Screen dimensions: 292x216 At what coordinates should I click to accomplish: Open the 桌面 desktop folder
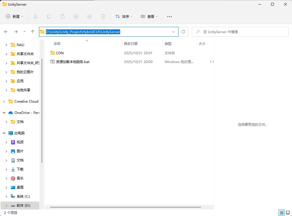pos(17,187)
